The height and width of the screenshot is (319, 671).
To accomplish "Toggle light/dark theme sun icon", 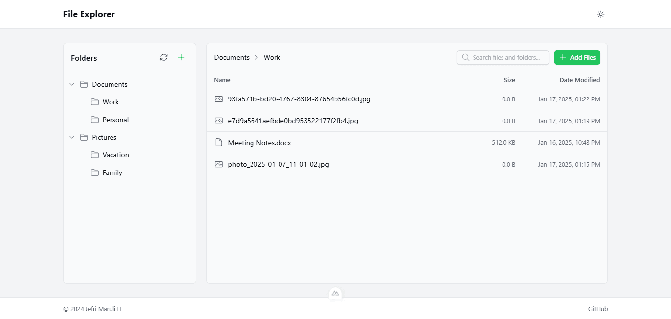I will (600, 14).
